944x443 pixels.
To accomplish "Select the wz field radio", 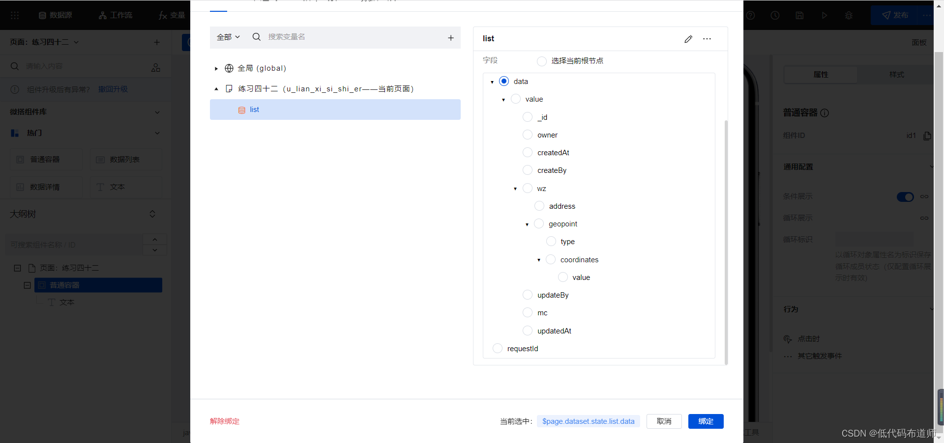I will (x=528, y=188).
